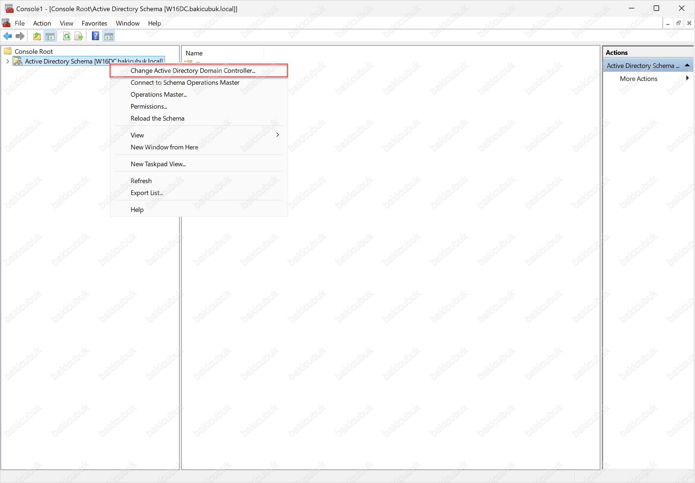Choose Export List... in context menu
Screen dimensions: 695x483
199,193
